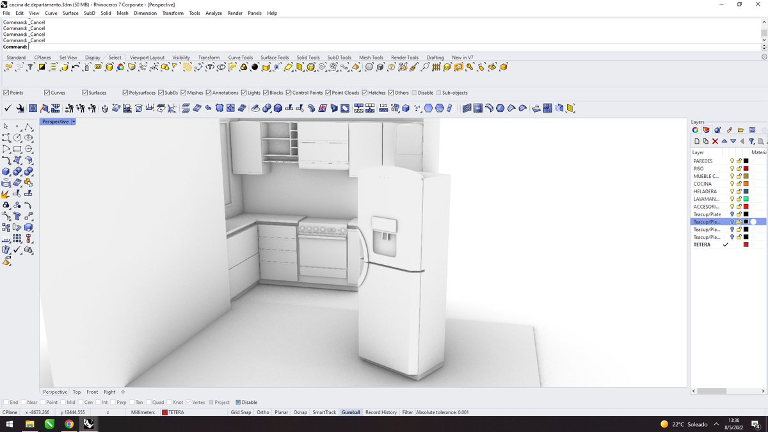Click the HELADERA layer color swatch
The width and height of the screenshot is (768, 432).
point(745,191)
